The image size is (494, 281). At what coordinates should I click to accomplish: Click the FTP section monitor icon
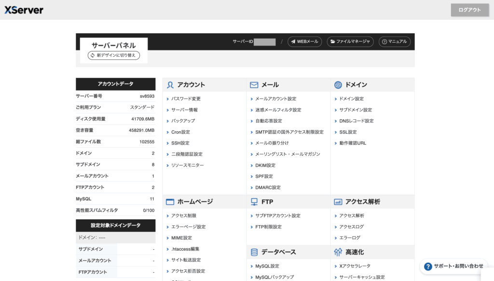[254, 202]
